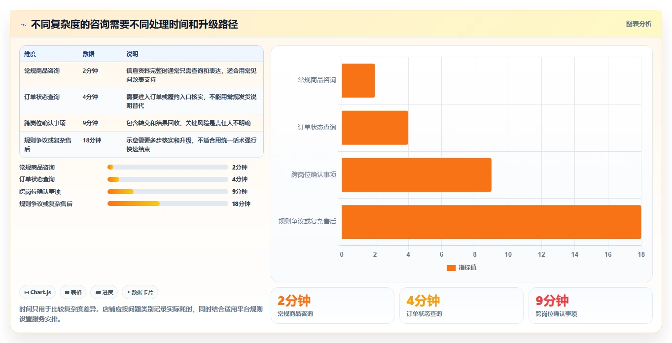This screenshot has width=672, height=343.
Task: Click the description starting 包含转交和结果回收
Action: 188,123
